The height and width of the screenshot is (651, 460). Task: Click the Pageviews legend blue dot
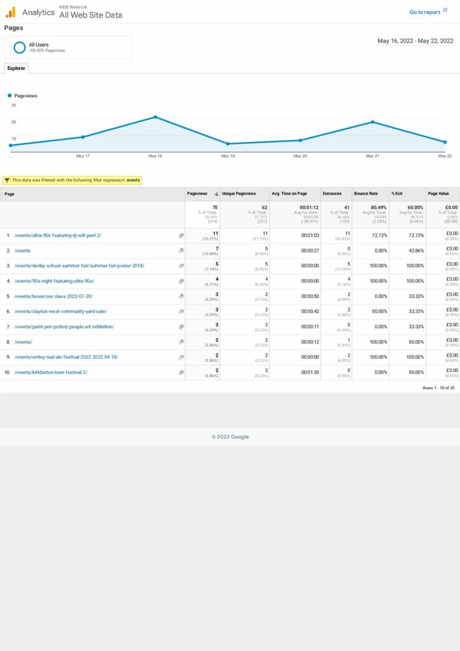click(x=10, y=96)
